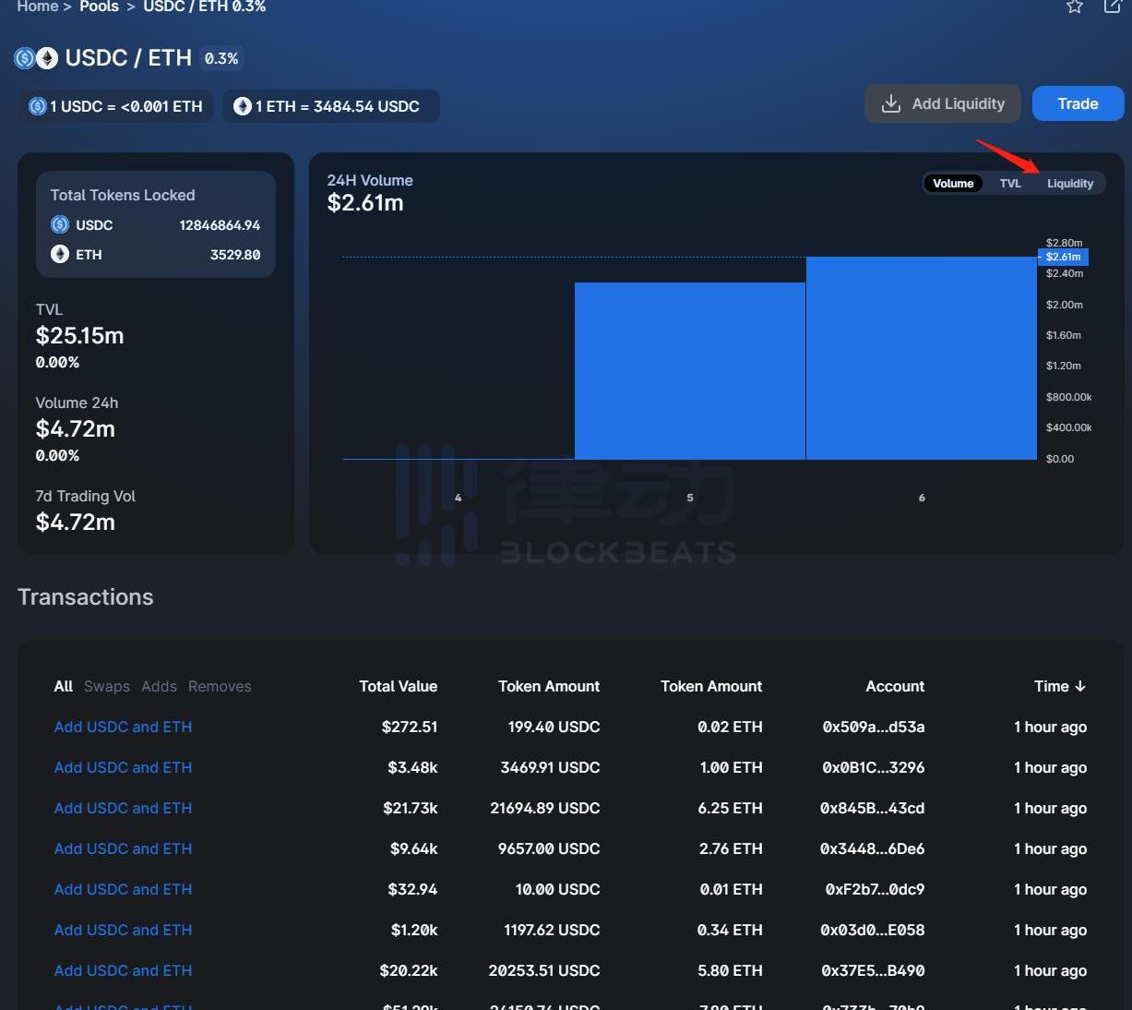Open account 0x509a...d53a link
Screen dimensions: 1132x1010
(x=873, y=727)
